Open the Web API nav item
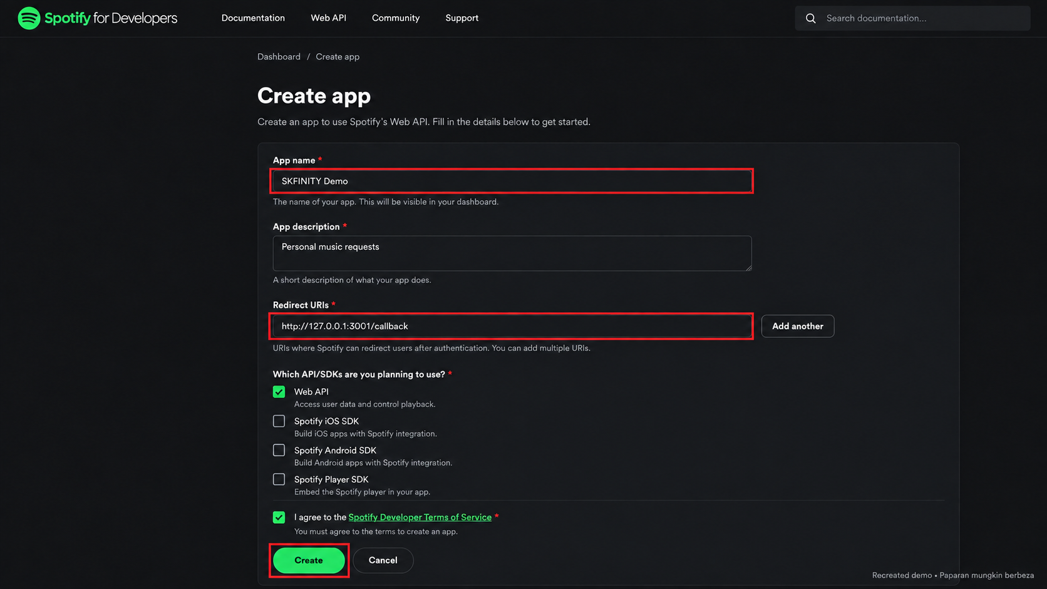 [328, 18]
